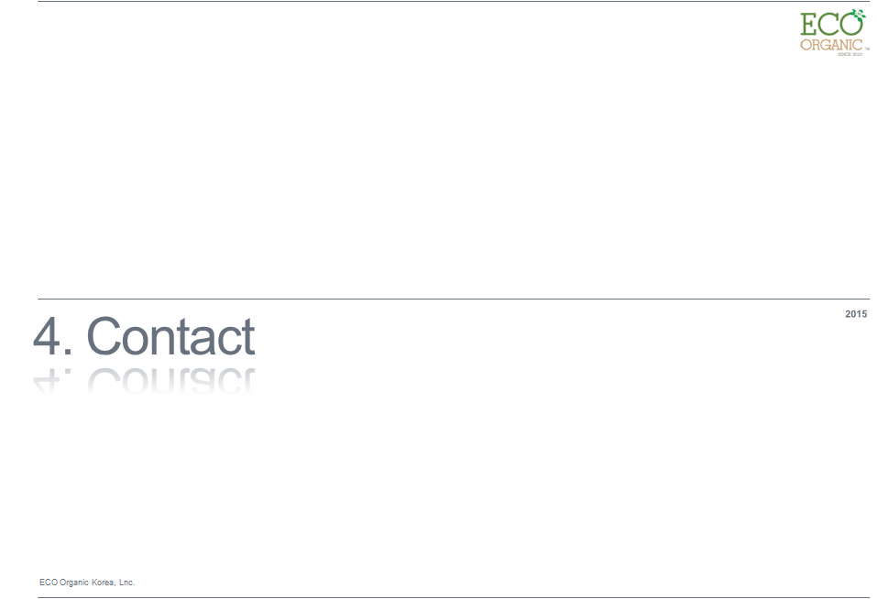Select the "ECO Organic Korea, Lnc." footer text
Screen dimensions: 877x599
87,583
